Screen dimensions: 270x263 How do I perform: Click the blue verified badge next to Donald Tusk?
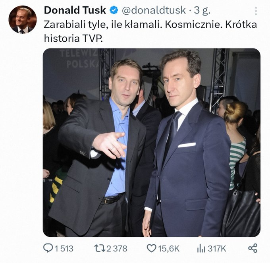tap(114, 10)
